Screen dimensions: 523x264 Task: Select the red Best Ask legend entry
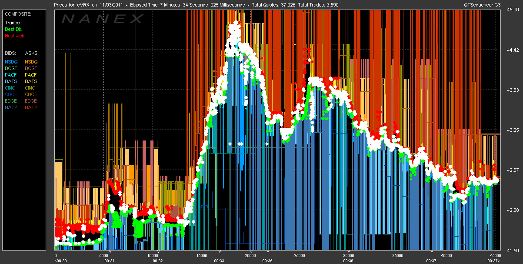(13, 36)
